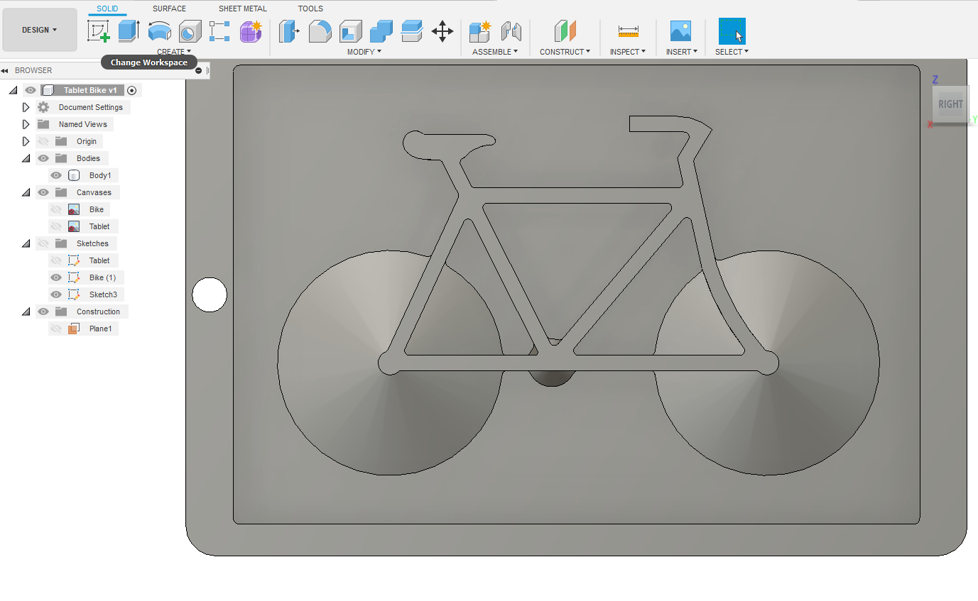Activate Tablet Bike v1 radio button
978x601 pixels.
132,90
